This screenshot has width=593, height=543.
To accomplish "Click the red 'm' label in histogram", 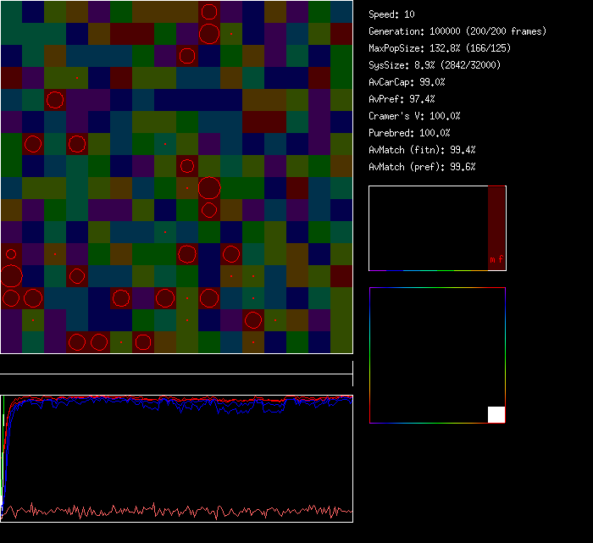I will [492, 261].
